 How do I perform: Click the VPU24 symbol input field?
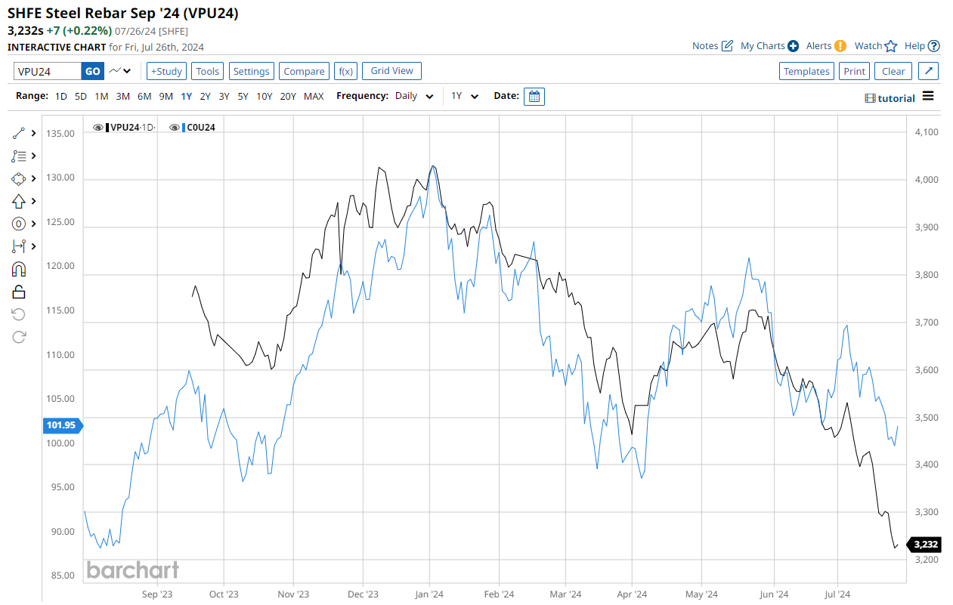(48, 71)
